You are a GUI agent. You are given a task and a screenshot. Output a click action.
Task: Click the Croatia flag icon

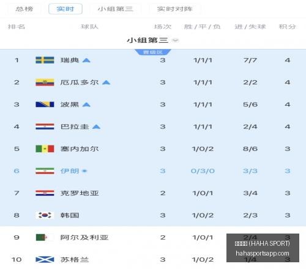[x=45, y=193]
